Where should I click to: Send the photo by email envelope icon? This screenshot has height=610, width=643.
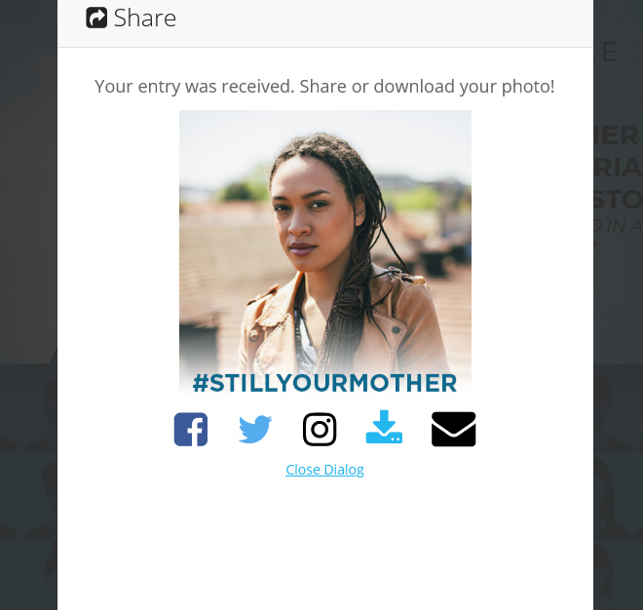point(454,429)
